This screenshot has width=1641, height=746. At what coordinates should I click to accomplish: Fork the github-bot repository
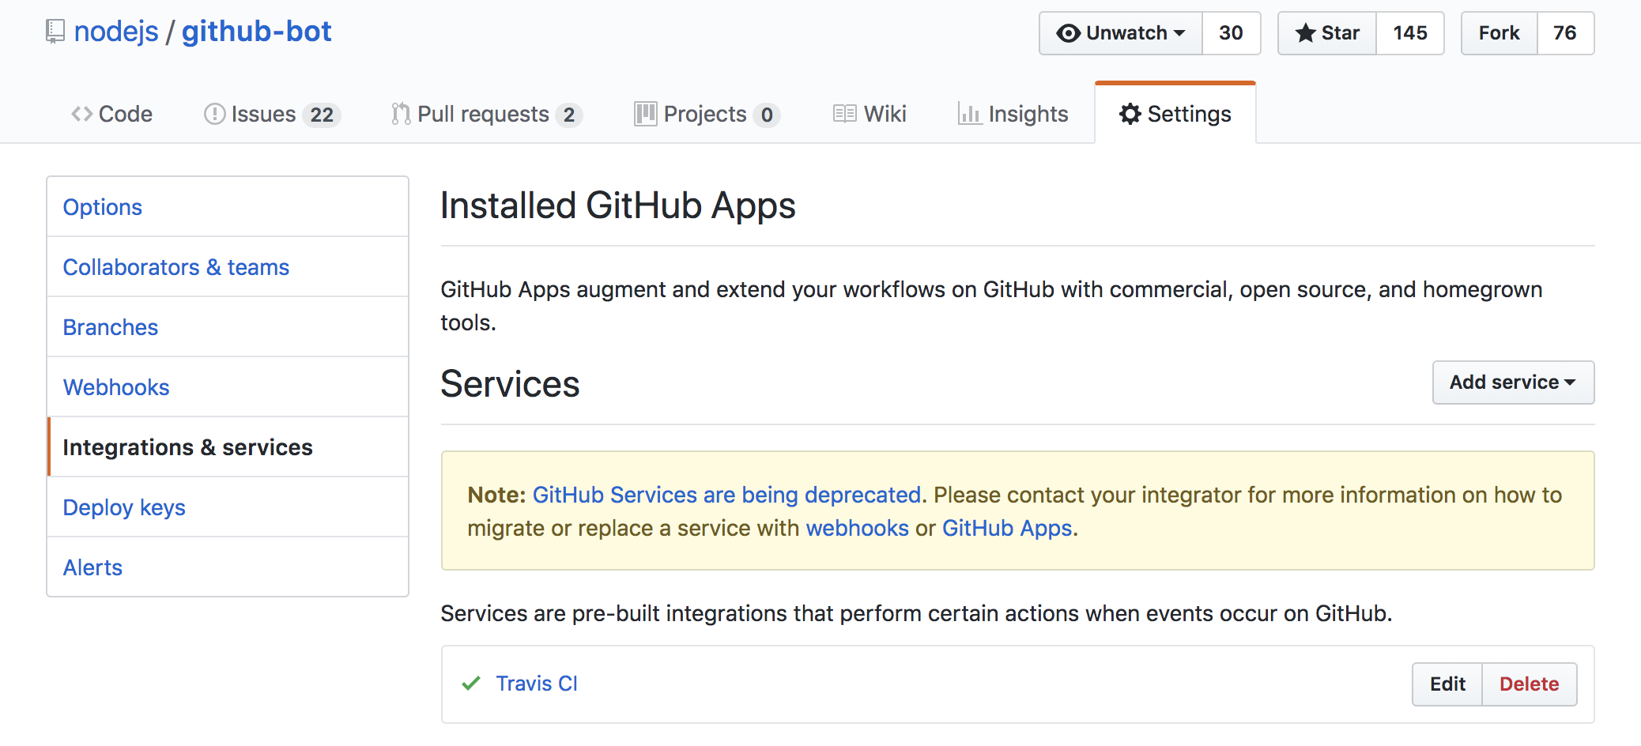click(1499, 33)
